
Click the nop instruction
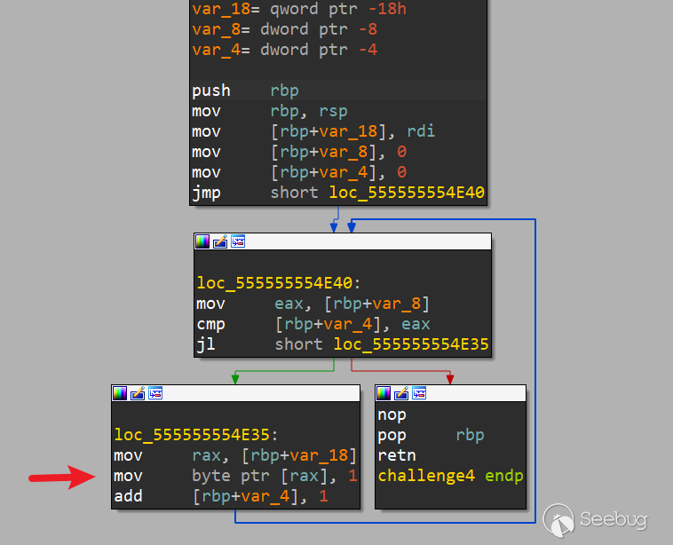392,415
